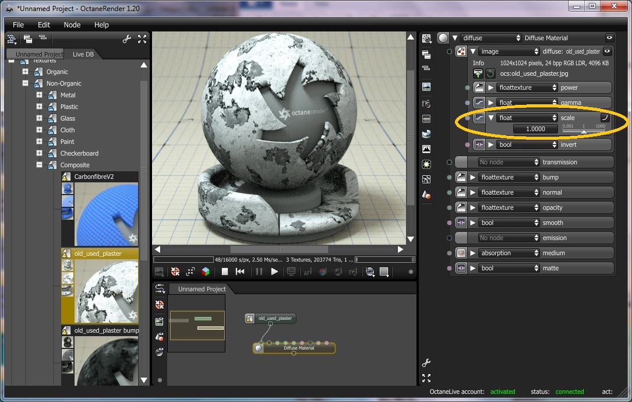
Task: Click the auto focus picker (AF) icon
Action: tap(308, 272)
